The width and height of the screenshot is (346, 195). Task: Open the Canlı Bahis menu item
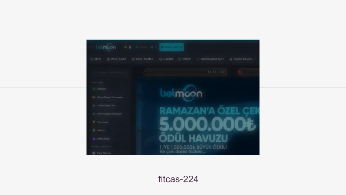click(x=116, y=59)
